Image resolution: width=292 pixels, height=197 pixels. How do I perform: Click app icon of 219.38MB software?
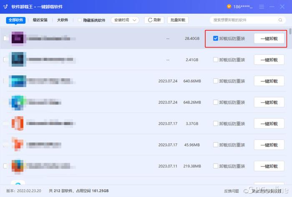pos(18,166)
